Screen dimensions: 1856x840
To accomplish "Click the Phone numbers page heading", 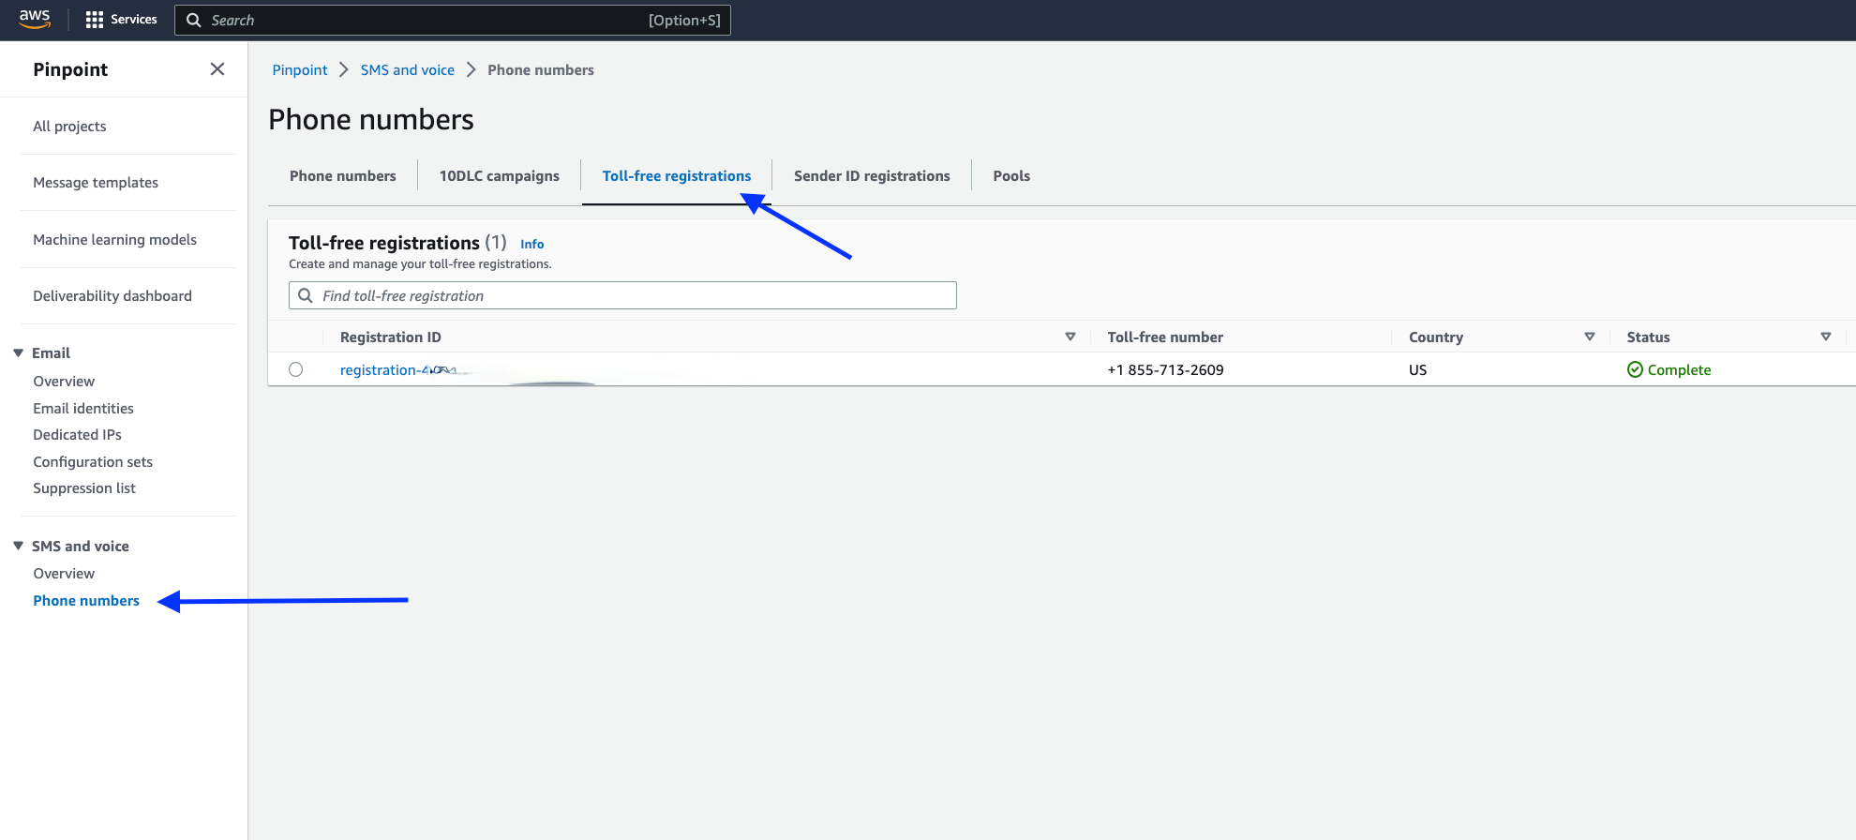I will 371,120.
